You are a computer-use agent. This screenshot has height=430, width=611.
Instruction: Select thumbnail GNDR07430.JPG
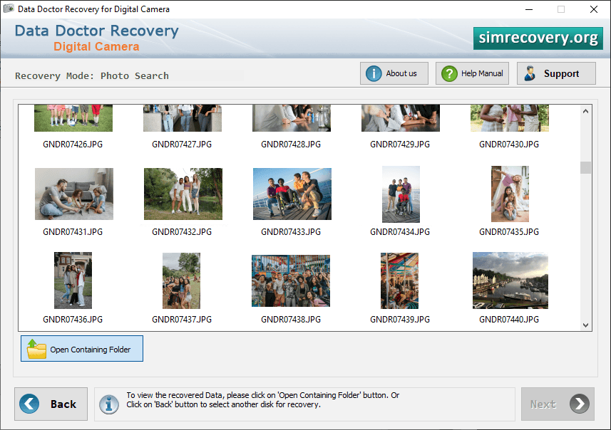pyautogui.click(x=510, y=118)
